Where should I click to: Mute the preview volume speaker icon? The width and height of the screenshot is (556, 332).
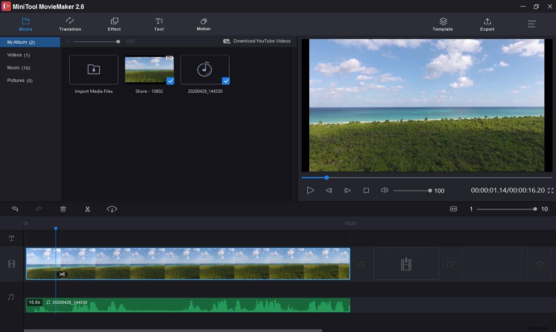pyautogui.click(x=384, y=190)
